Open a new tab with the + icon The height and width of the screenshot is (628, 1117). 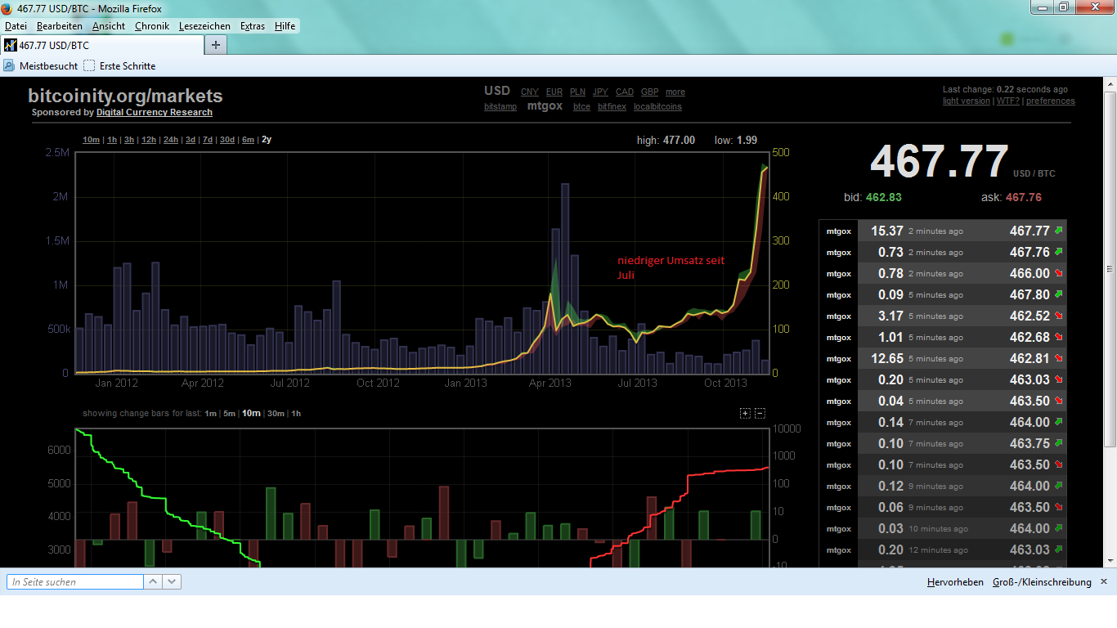tap(214, 45)
